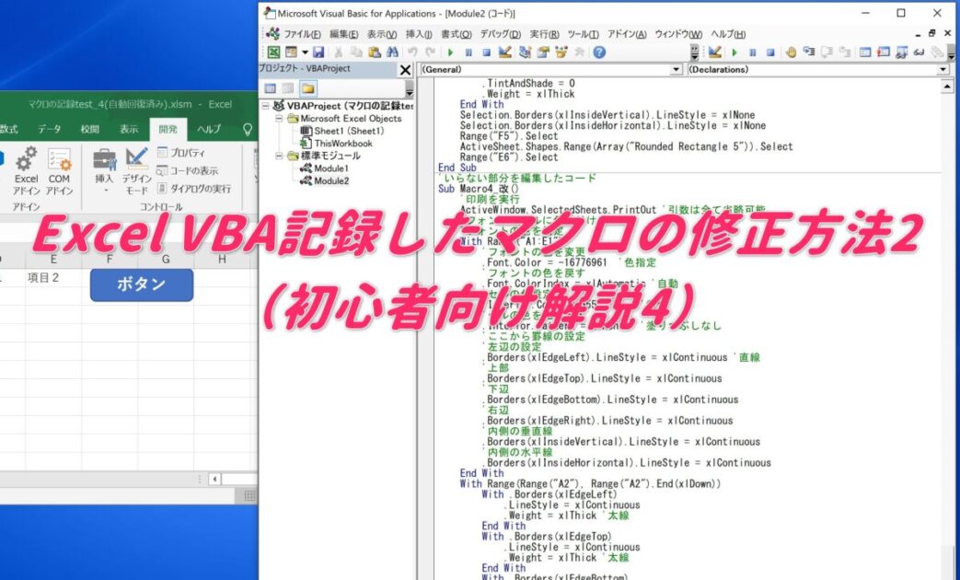Image resolution: width=960 pixels, height=580 pixels.
Task: Open Project Explorer icon in VBA toolbar
Action: [x=525, y=52]
